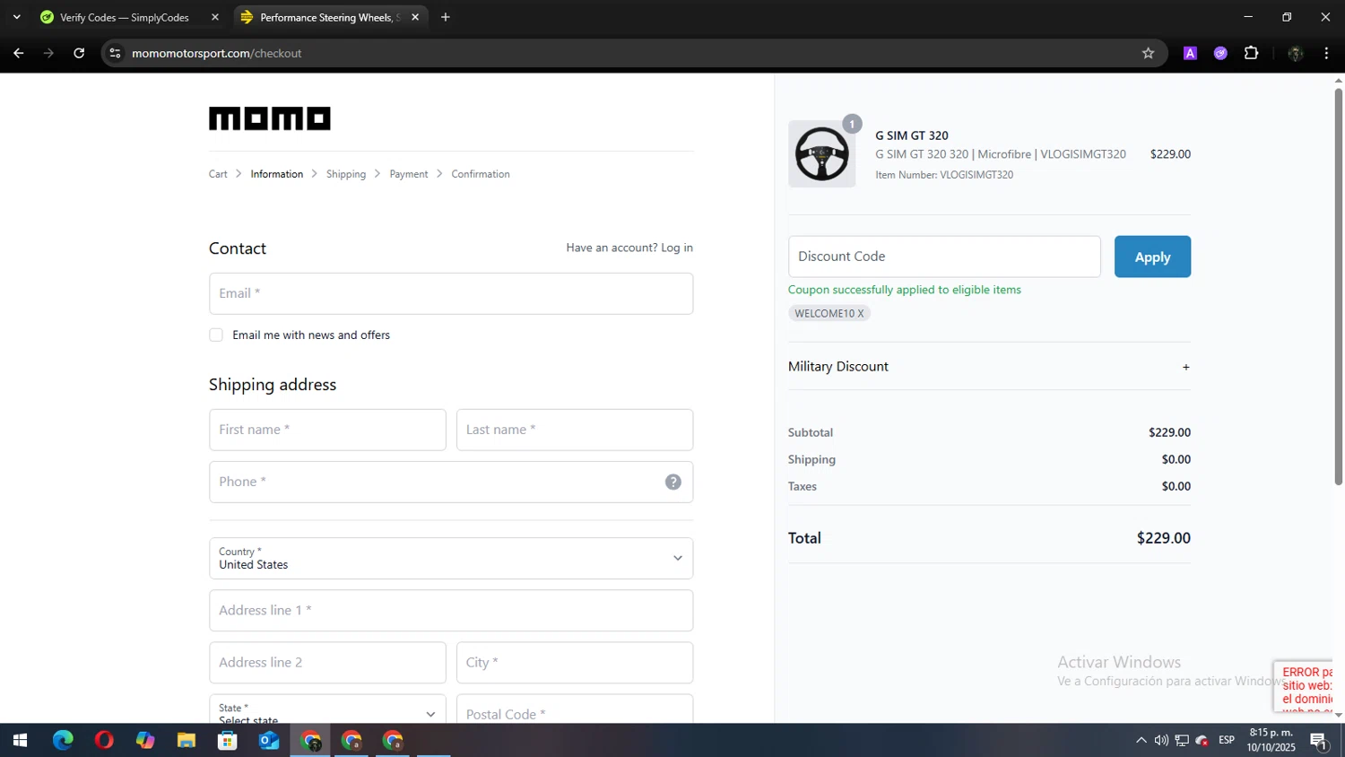The width and height of the screenshot is (1345, 757).
Task: Open the Windows notification center
Action: [x=1319, y=741]
